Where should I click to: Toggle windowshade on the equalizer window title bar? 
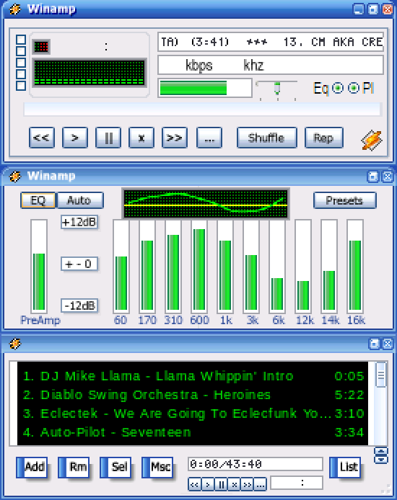(372, 177)
